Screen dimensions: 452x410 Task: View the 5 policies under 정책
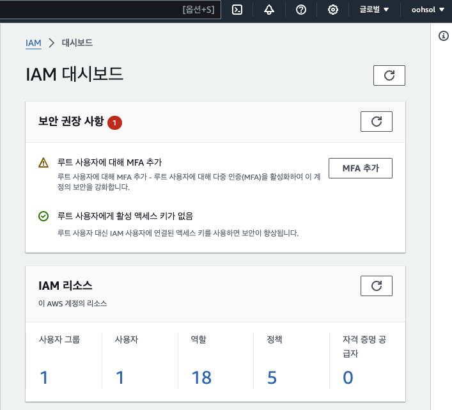[x=272, y=377]
